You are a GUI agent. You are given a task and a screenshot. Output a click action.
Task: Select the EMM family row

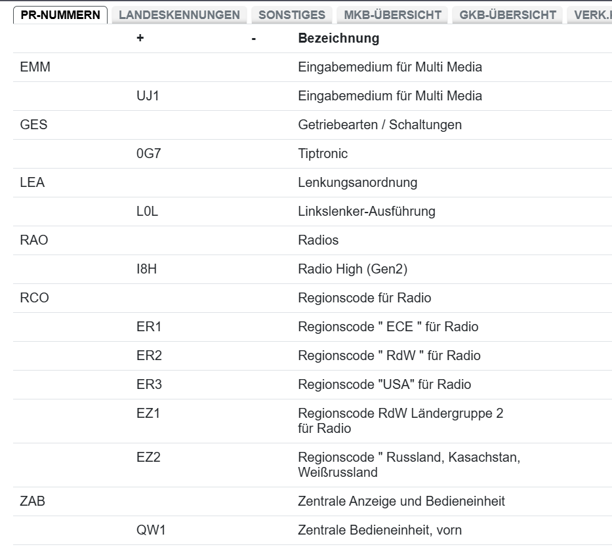[312, 67]
